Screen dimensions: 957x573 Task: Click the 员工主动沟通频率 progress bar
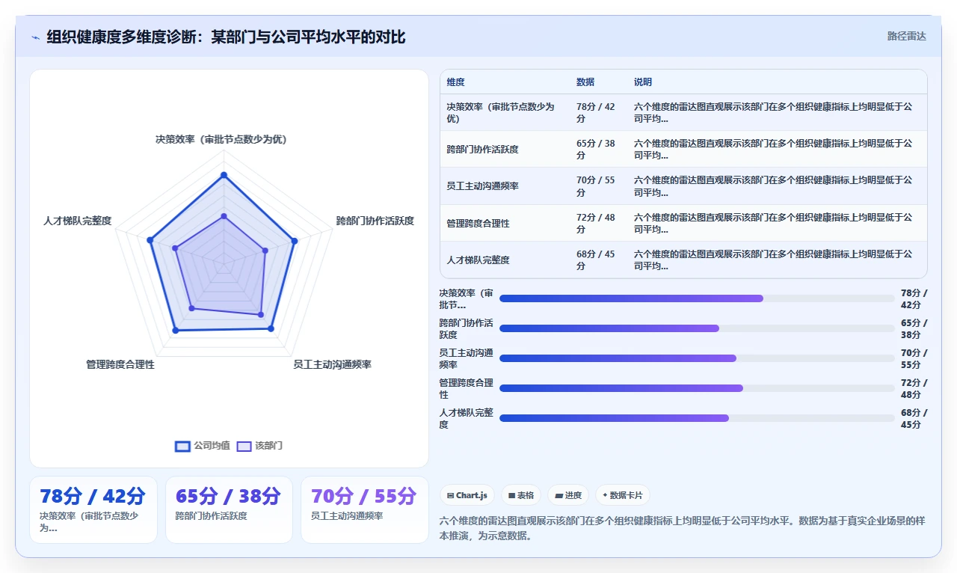click(x=697, y=358)
